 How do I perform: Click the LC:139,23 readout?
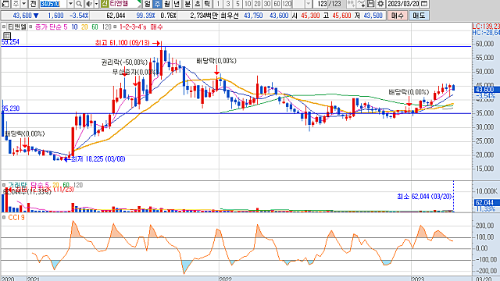[x=486, y=27]
